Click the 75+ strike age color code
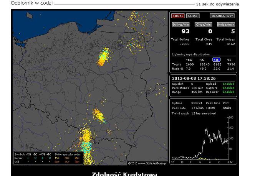The height and width of the screenshot is (176, 255). pyautogui.click(x=67, y=162)
